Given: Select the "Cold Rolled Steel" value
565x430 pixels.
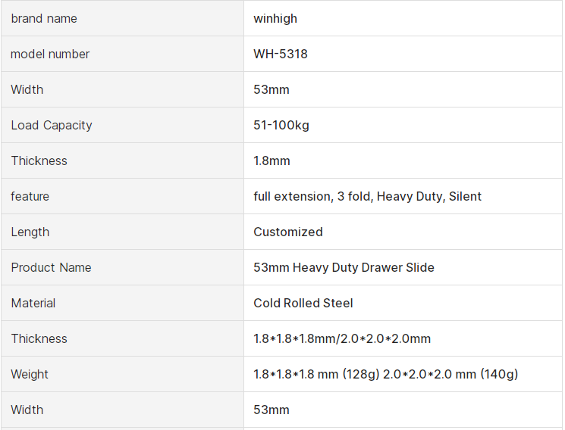Looking at the screenshot, I should (303, 303).
